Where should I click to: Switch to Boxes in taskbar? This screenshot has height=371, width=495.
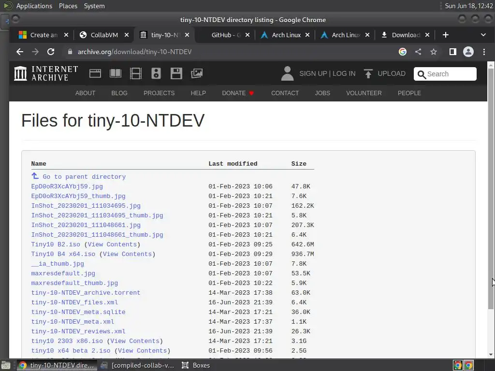click(x=196, y=365)
